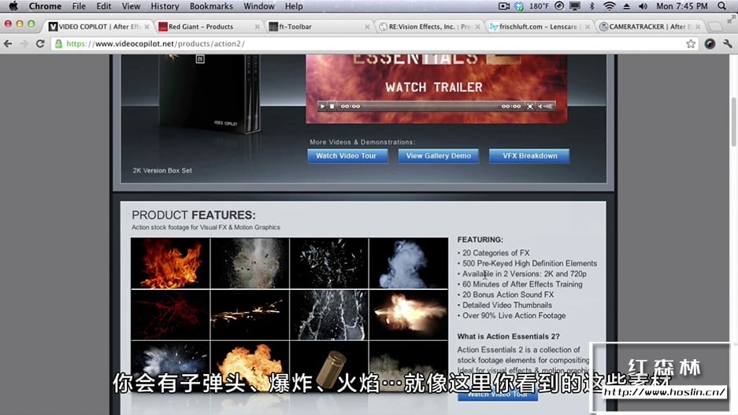This screenshot has width=738, height=415.
Task: Click the sparks thumbnail
Action: pyautogui.click(x=250, y=315)
